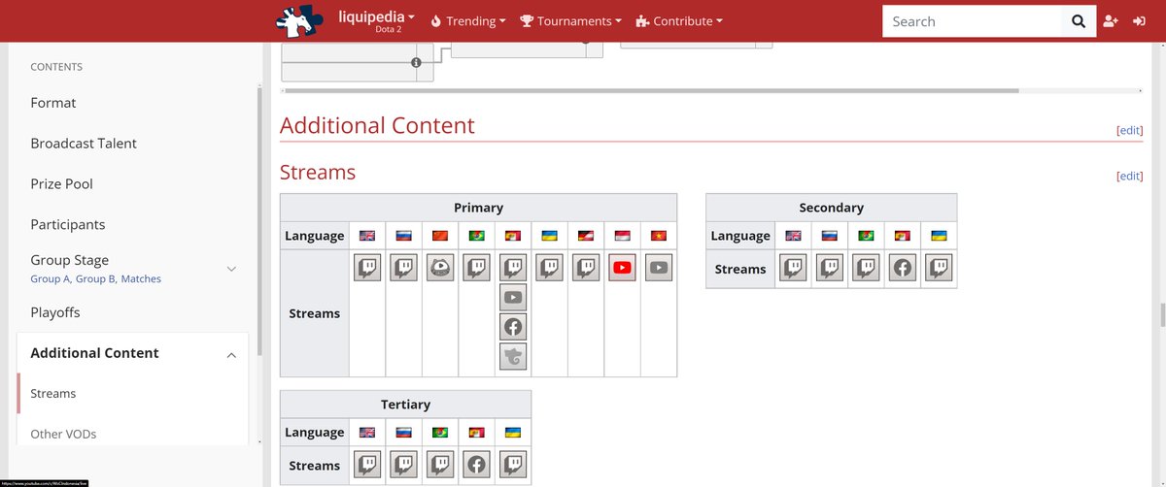This screenshot has height=487, width=1166.
Task: Open the Primary English Twitch stream
Action: point(367,268)
